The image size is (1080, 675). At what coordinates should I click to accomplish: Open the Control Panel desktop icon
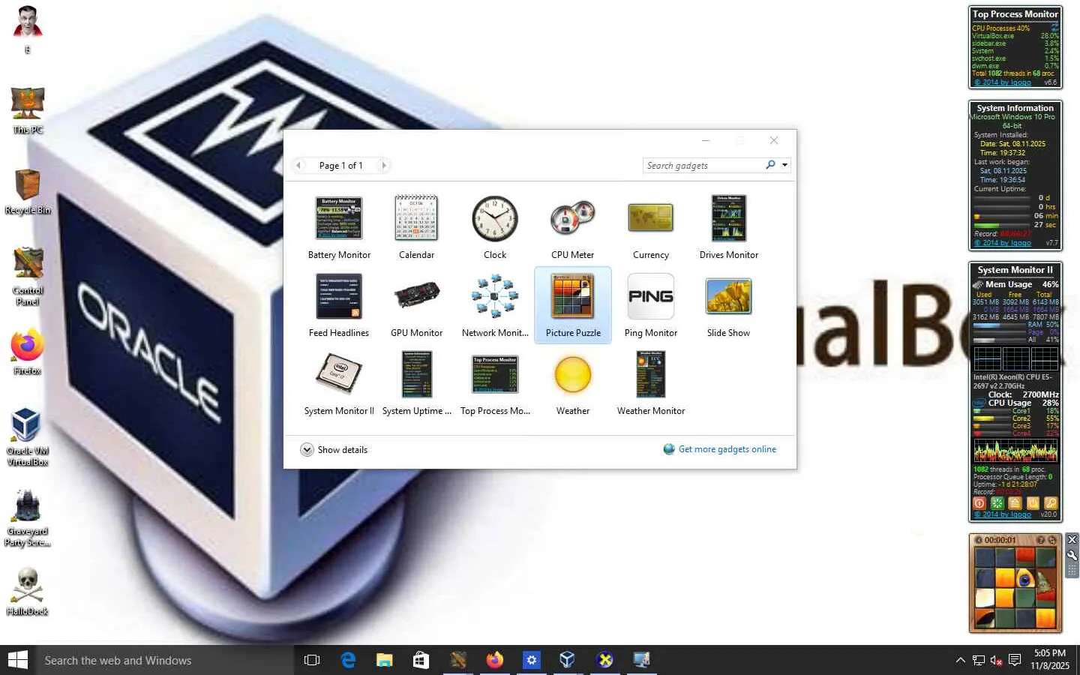[x=28, y=276]
